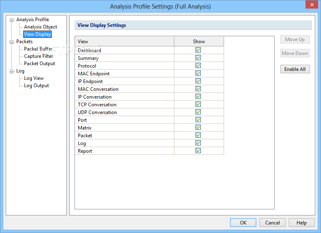Collapse the Analysis Profile tree node
The width and height of the screenshot is (321, 233).
[12, 20]
